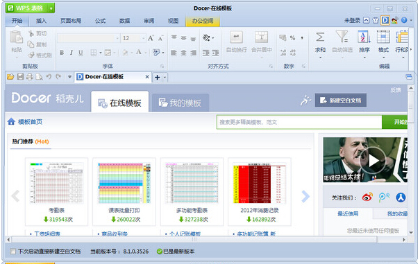Image resolution: width=420 pixels, height=264 pixels.
Task: Click the 反馈 feedback link
Action: [396, 90]
